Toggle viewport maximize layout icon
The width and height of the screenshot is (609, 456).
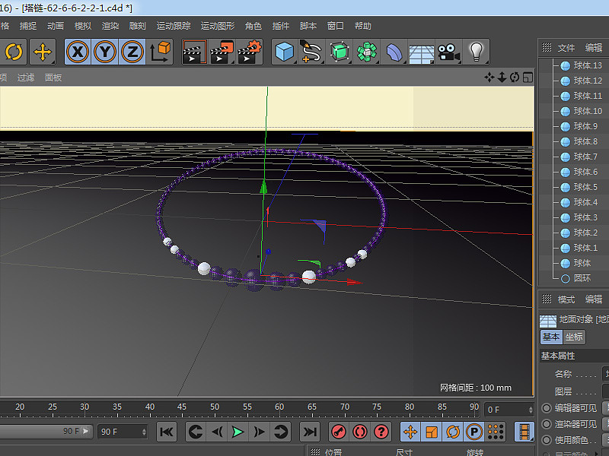click(528, 78)
